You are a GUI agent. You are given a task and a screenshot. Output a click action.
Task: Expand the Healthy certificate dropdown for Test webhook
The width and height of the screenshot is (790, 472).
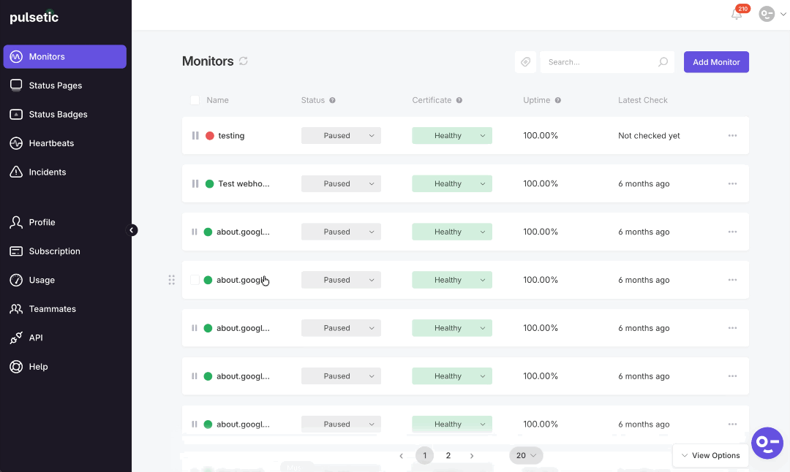coord(451,183)
